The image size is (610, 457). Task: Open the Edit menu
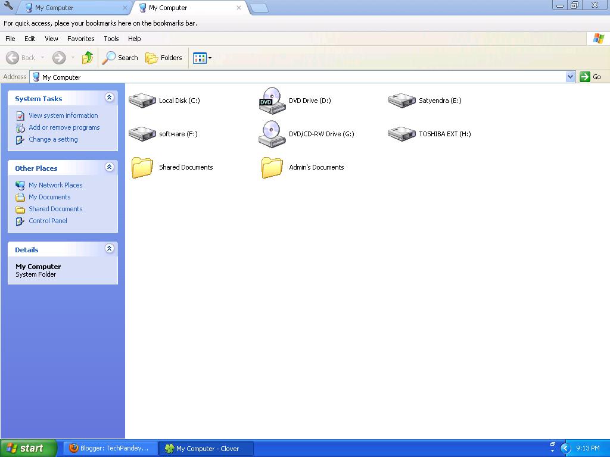[x=30, y=39]
